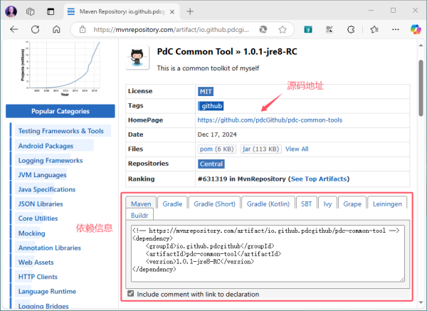The height and width of the screenshot is (311, 427).
Task: Open the View All files link
Action: click(x=297, y=149)
